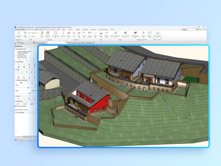
Task: Switch to the Documentation ribbon tab
Action: (x=103, y=30)
